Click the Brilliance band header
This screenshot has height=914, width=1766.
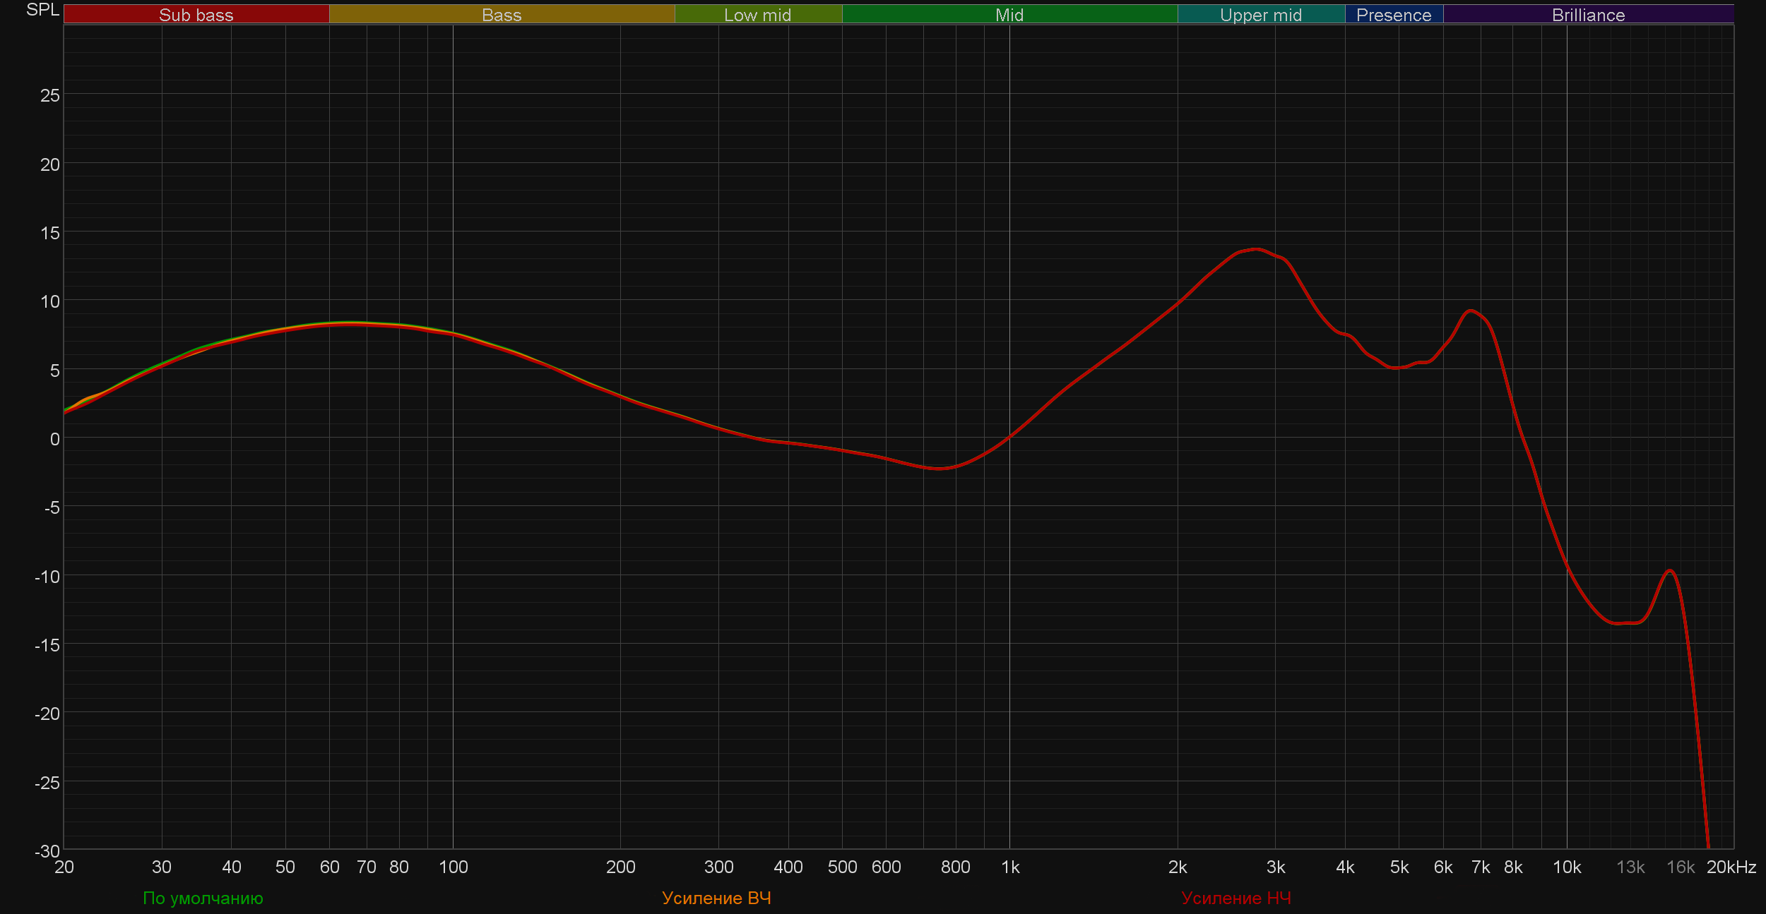1588,15
